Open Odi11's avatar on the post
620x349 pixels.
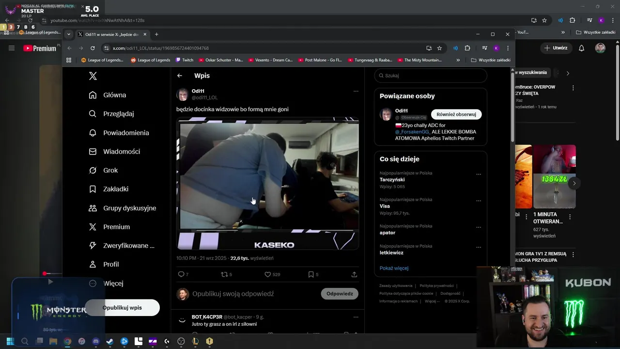click(183, 95)
